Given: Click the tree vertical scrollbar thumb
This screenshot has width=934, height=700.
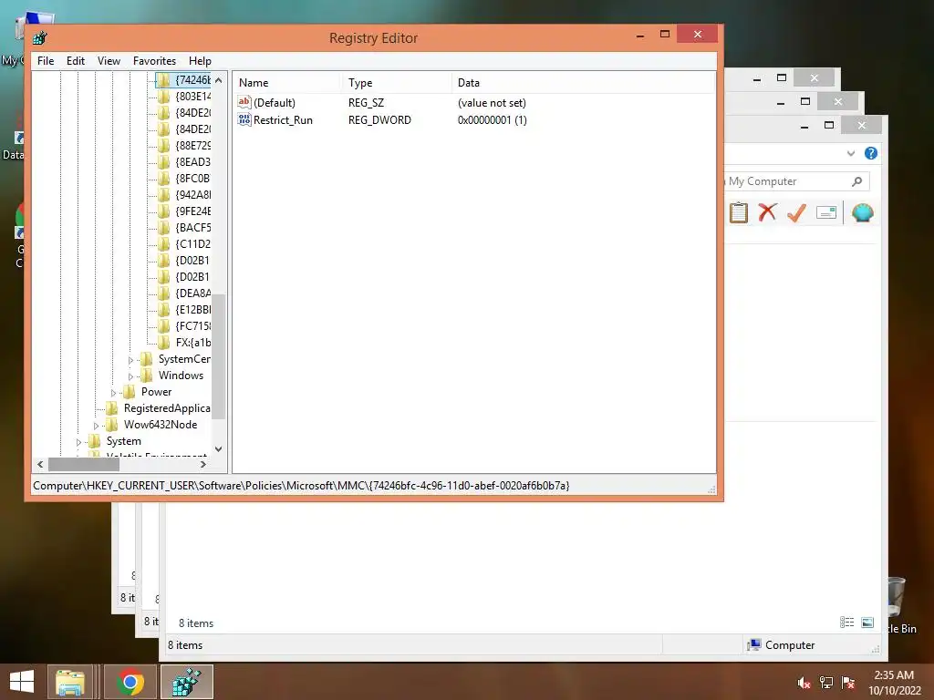Looking at the screenshot, I should pyautogui.click(x=219, y=356).
